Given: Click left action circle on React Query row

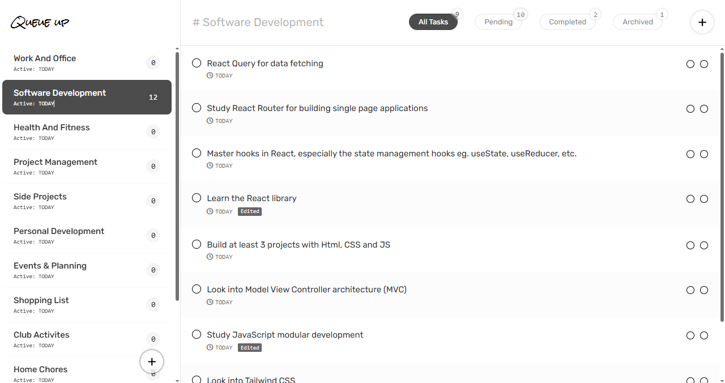Looking at the screenshot, I should (x=690, y=64).
